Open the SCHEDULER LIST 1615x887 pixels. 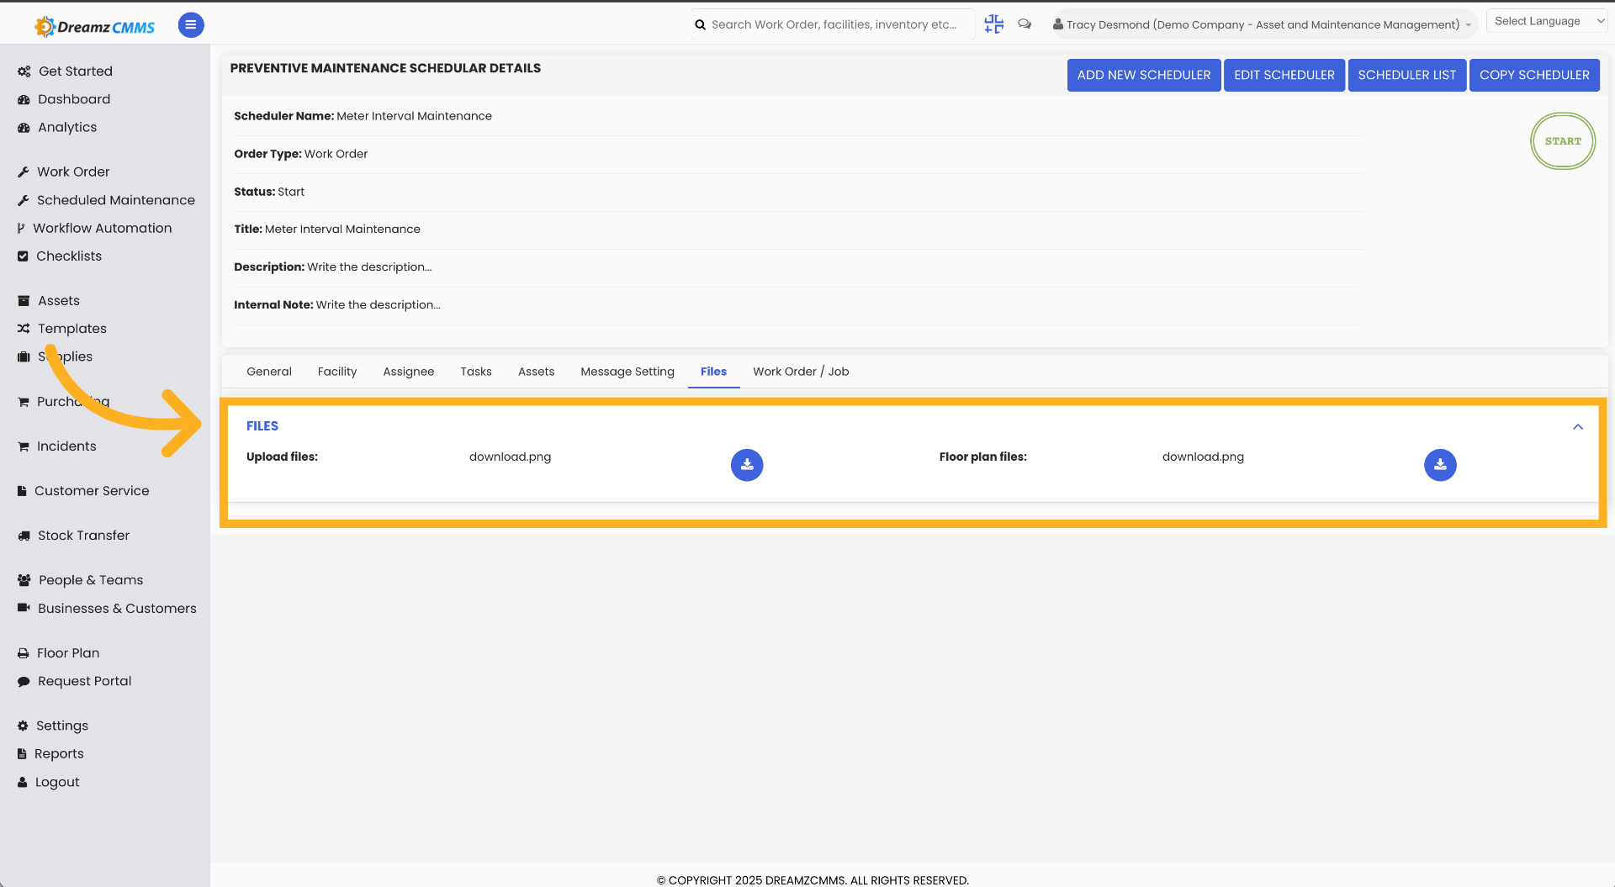click(x=1407, y=75)
